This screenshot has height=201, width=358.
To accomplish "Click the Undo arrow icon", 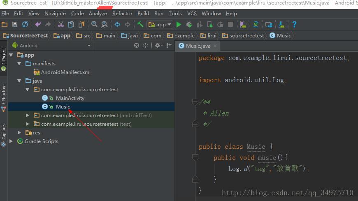I will (x=38, y=24).
